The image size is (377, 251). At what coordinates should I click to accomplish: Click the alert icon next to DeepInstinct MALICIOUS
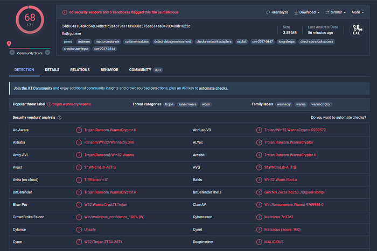[x=259, y=242]
